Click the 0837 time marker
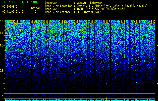 click(107, 22)
